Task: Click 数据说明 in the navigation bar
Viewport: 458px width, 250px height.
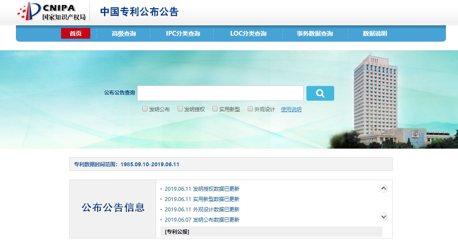Action: pyautogui.click(x=375, y=34)
